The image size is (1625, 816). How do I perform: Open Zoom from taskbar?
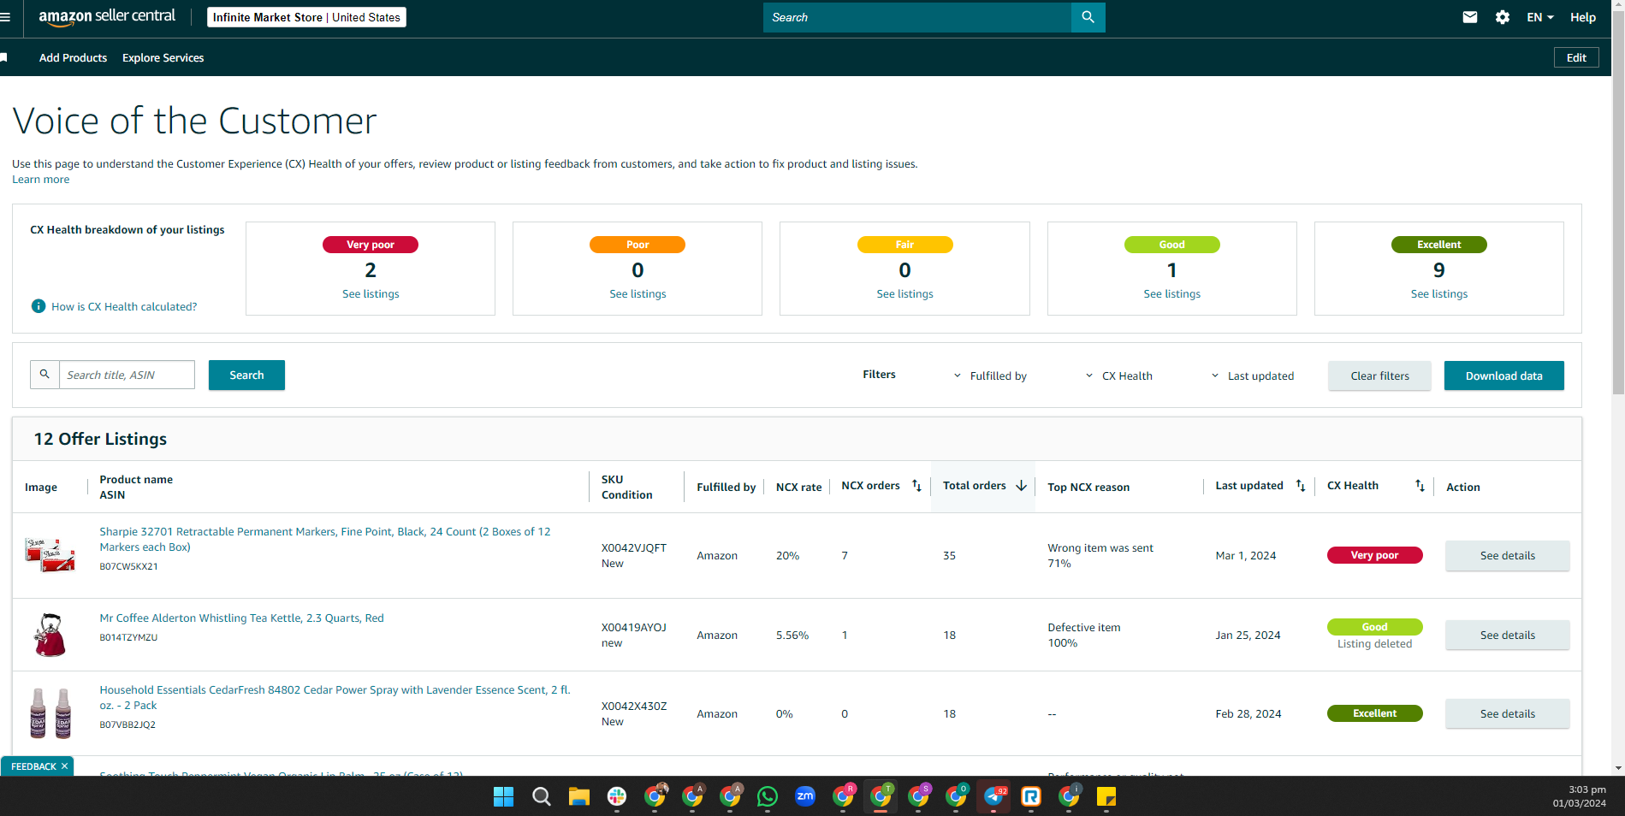pyautogui.click(x=805, y=796)
